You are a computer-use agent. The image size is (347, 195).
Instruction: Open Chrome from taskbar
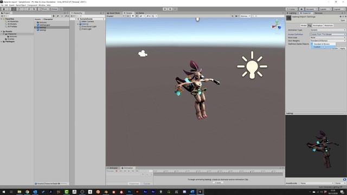coord(27,192)
